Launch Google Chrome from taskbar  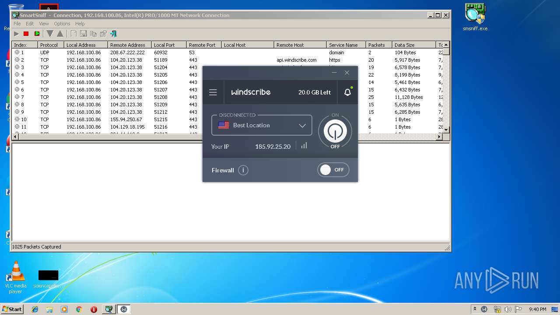[x=79, y=309]
